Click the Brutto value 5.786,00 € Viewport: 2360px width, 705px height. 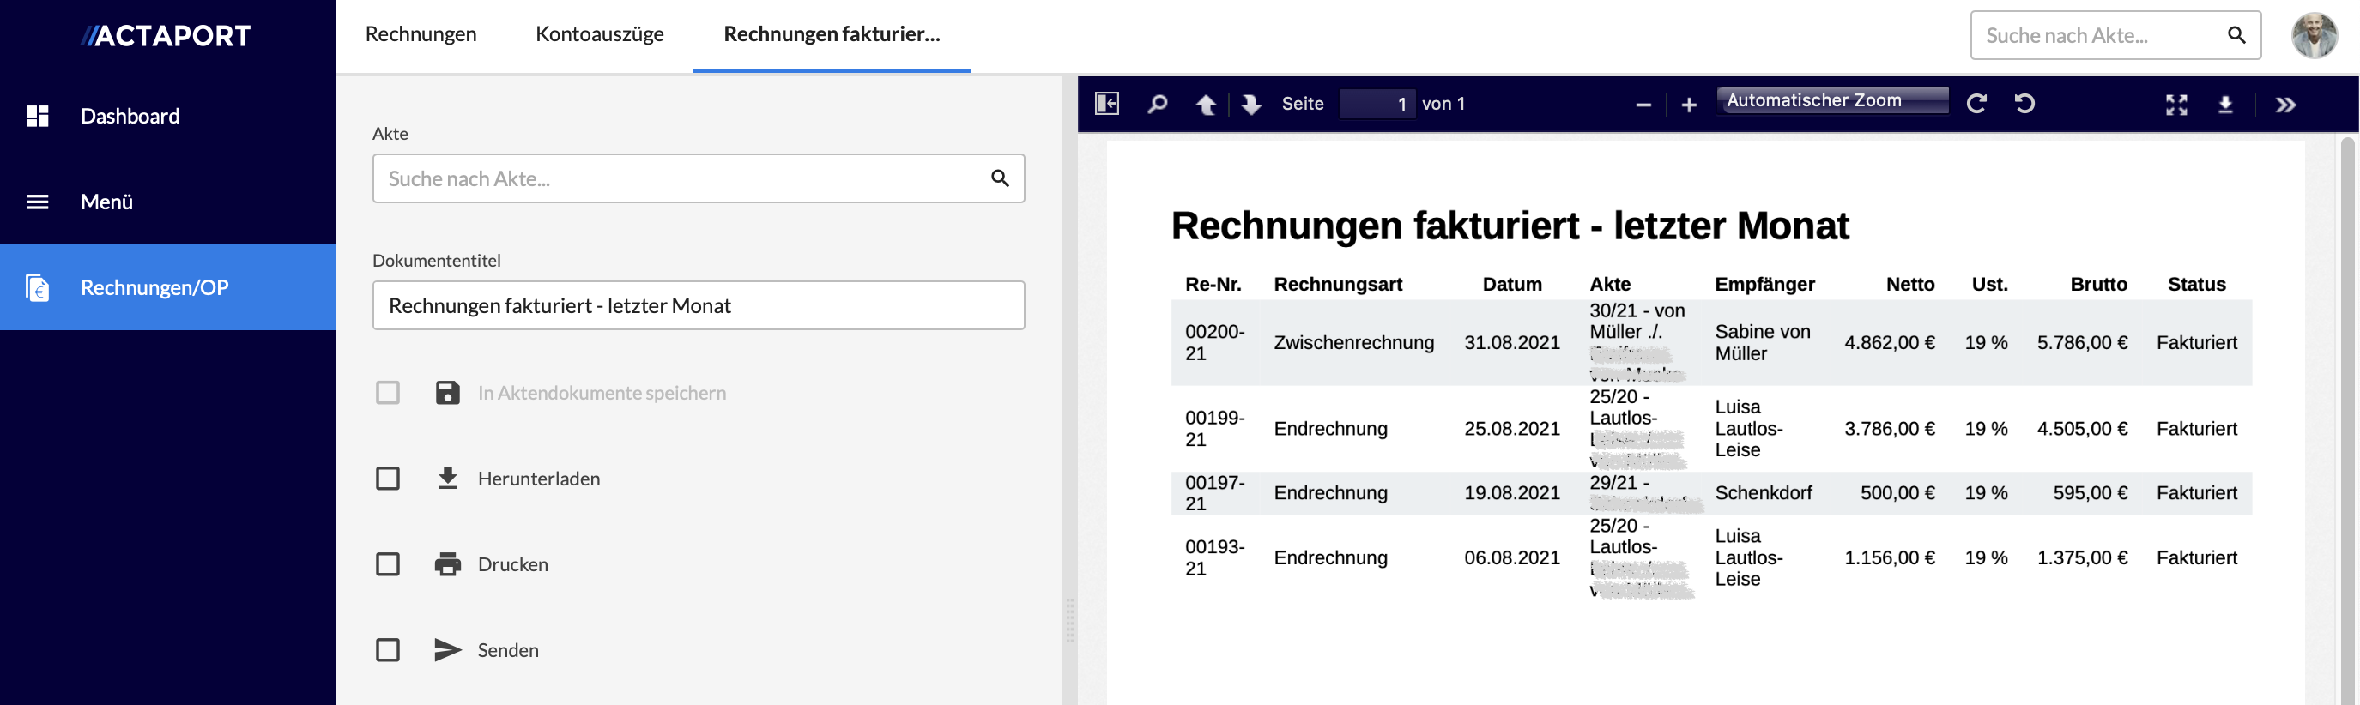(x=2081, y=342)
